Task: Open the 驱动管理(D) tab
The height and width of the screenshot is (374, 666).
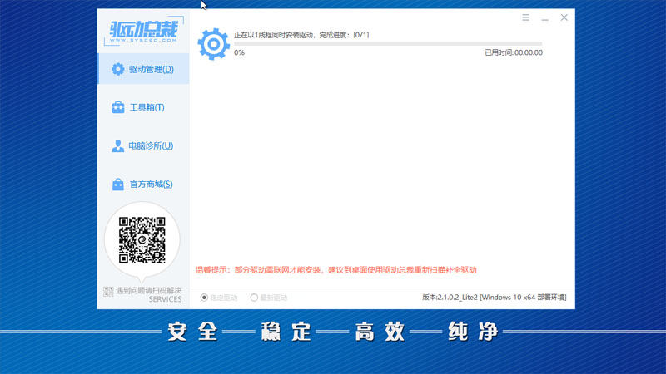Action: click(x=143, y=69)
